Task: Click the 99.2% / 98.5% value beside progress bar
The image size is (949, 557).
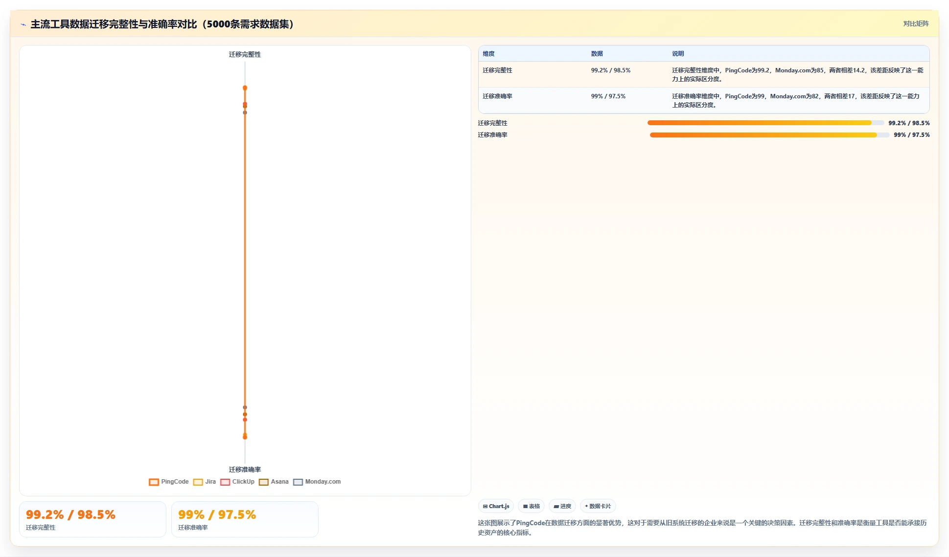Action: click(909, 123)
